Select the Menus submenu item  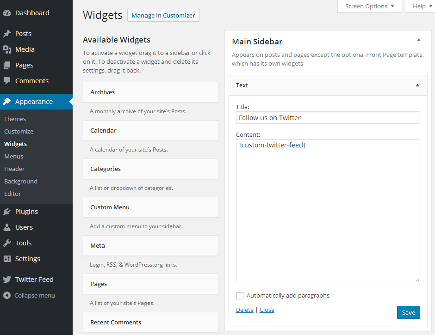click(13, 156)
